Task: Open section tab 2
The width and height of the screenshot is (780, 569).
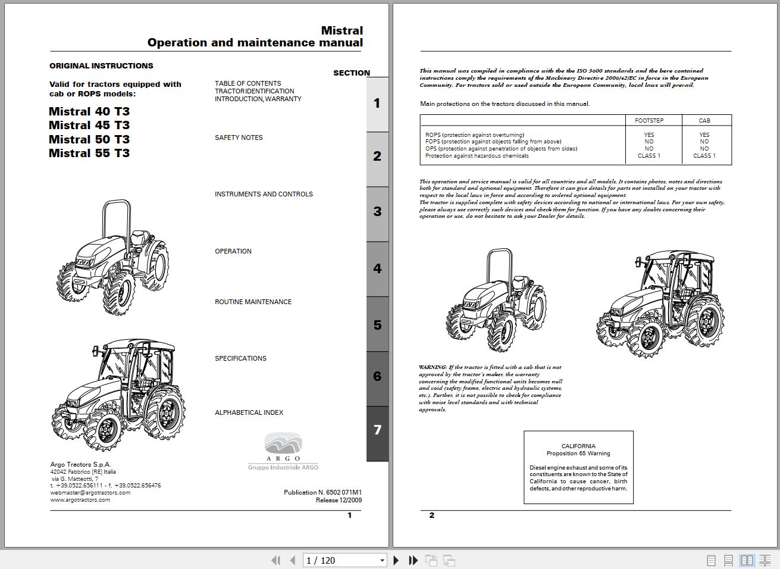Action: [x=377, y=159]
